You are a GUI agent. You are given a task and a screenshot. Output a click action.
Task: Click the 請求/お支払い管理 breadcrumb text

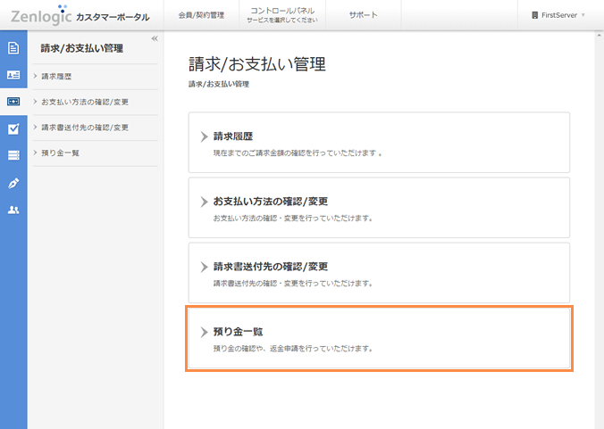[x=219, y=84]
